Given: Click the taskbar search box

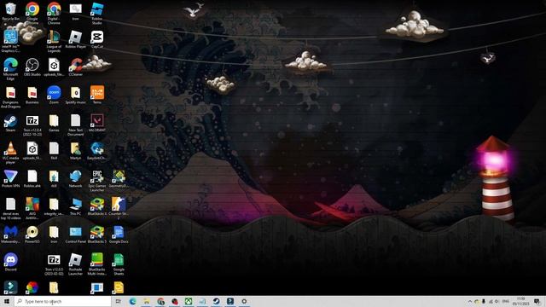Looking at the screenshot, I should (x=62, y=301).
